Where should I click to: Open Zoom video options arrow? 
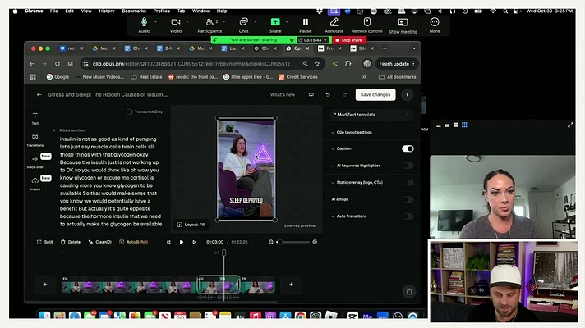(x=187, y=21)
